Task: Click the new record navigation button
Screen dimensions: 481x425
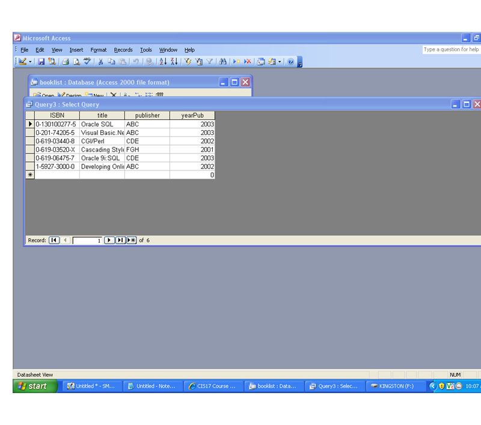Action: click(131, 240)
